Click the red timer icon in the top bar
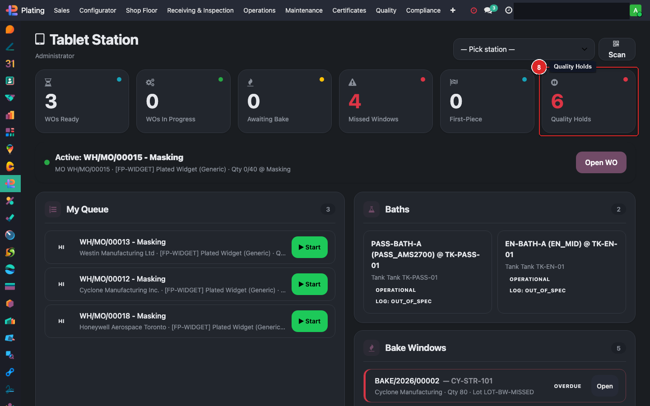 tap(474, 10)
